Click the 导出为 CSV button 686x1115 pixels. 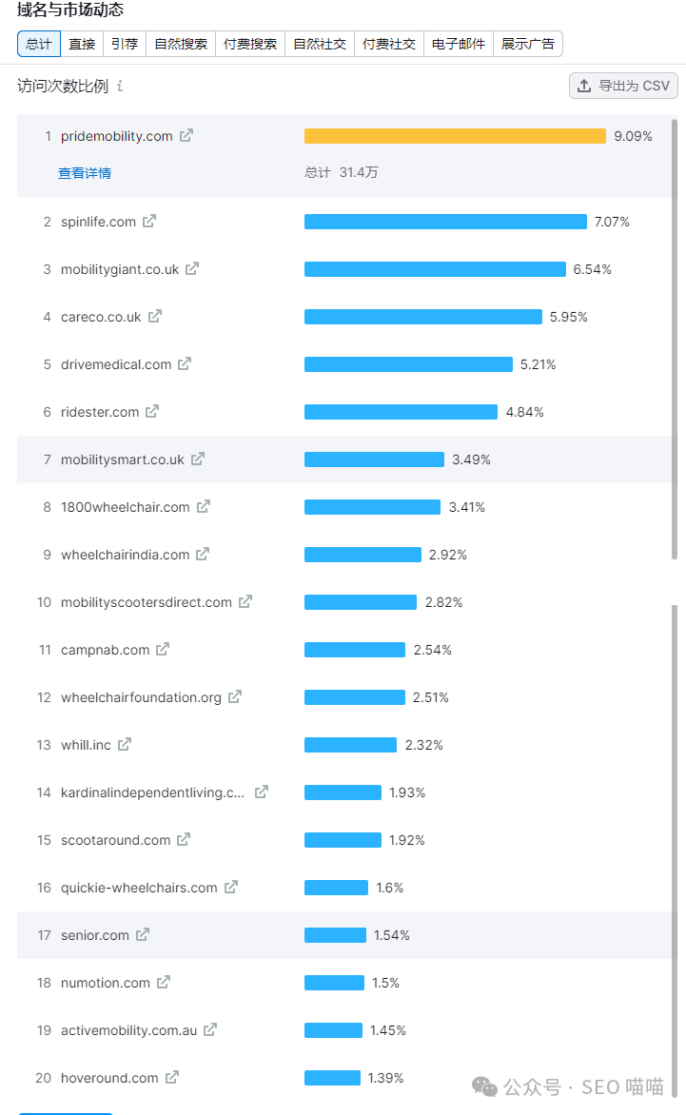[623, 86]
